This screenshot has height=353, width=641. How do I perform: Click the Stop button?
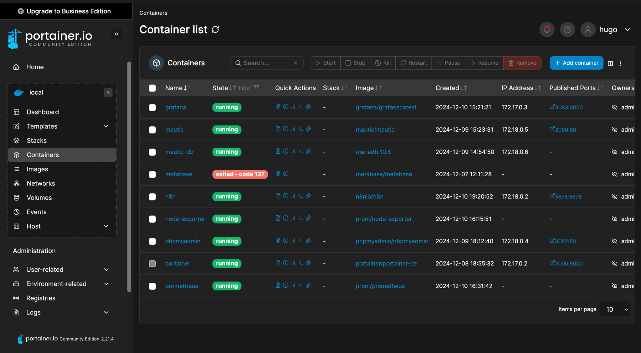[x=355, y=63]
